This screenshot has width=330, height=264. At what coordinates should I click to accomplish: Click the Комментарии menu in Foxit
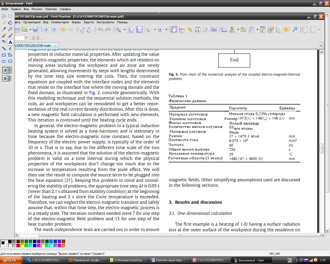pos(60,22)
